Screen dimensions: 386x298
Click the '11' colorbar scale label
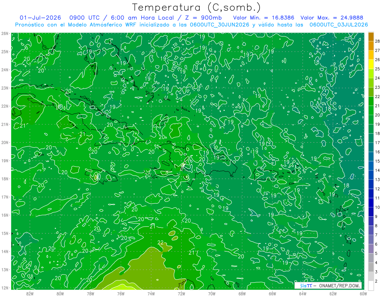[378, 198]
